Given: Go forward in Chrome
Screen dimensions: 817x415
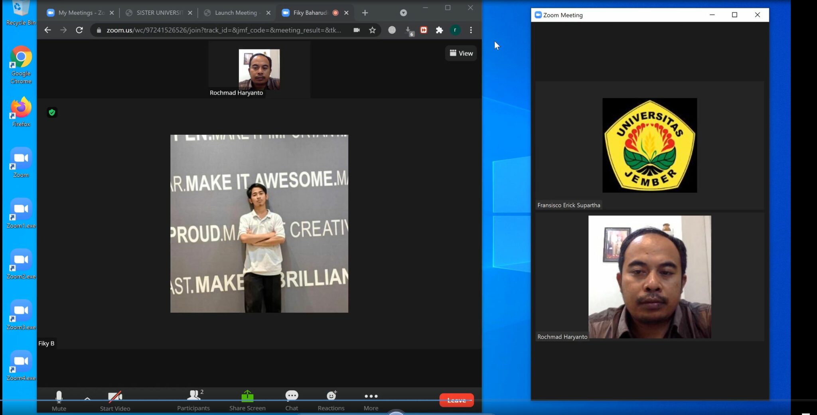Looking at the screenshot, I should tap(63, 30).
